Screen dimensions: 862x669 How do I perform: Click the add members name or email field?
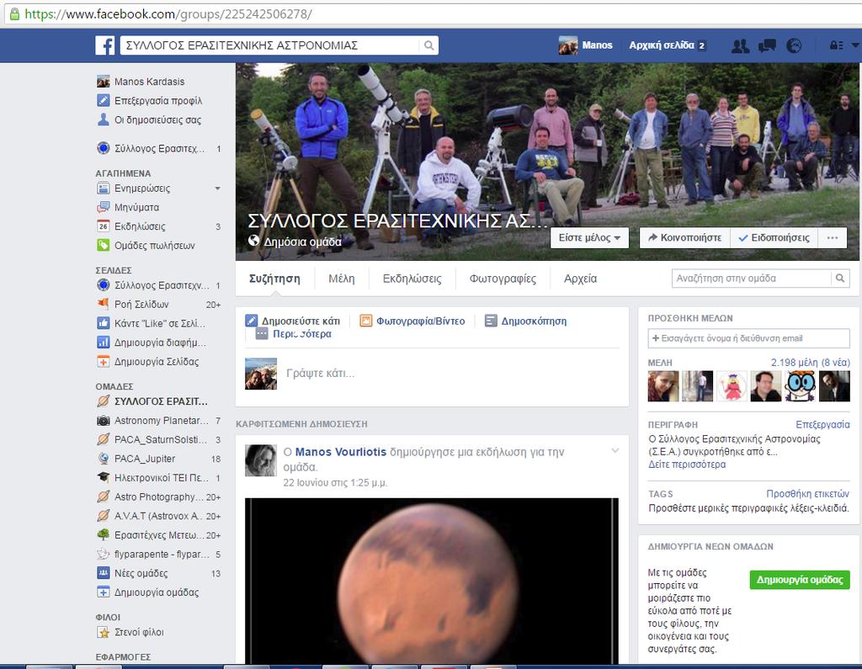pyautogui.click(x=748, y=338)
